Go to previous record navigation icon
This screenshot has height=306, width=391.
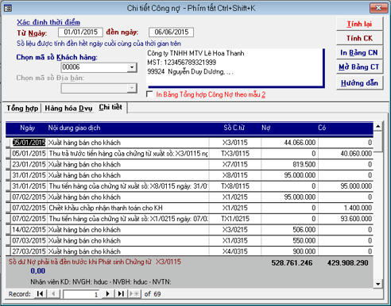pos(53,294)
